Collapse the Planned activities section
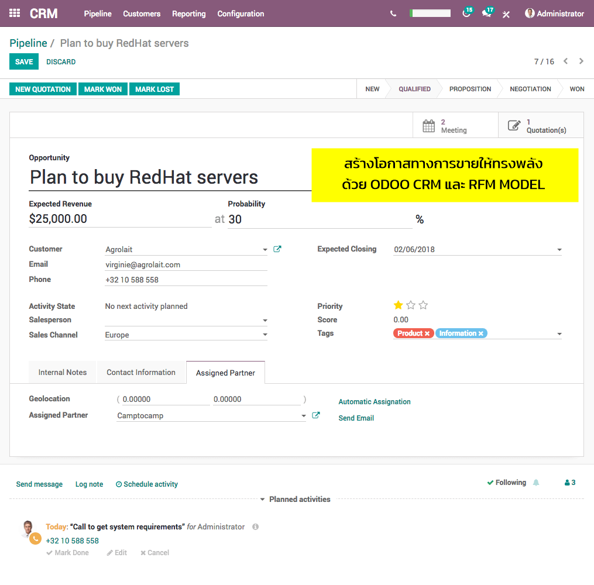 pyautogui.click(x=262, y=499)
